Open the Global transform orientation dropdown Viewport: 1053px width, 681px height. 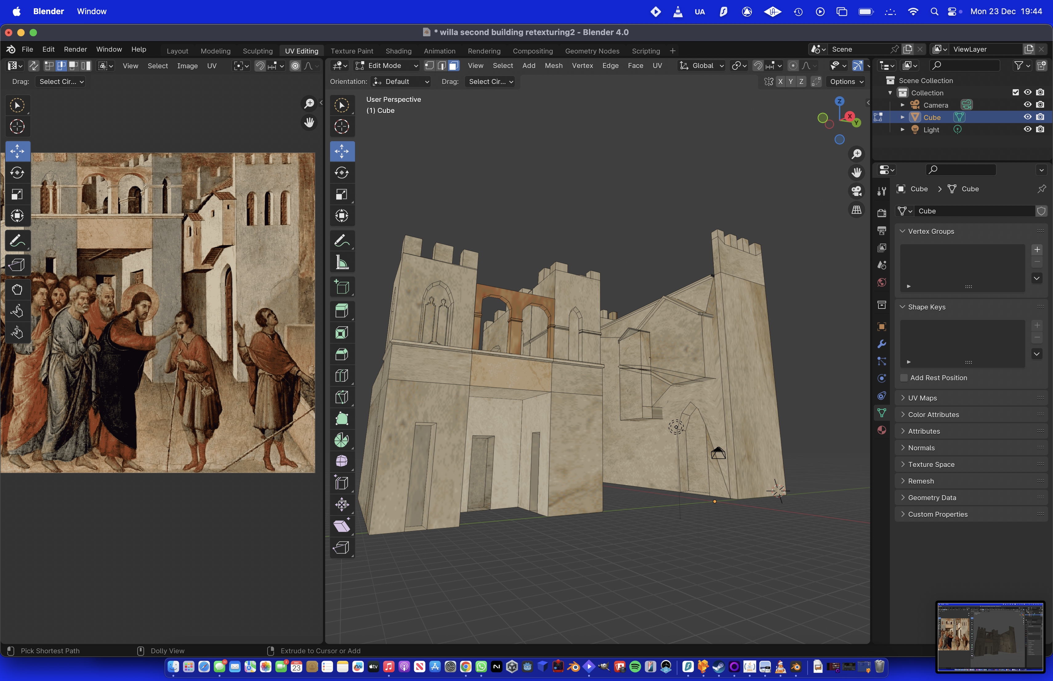pyautogui.click(x=702, y=66)
